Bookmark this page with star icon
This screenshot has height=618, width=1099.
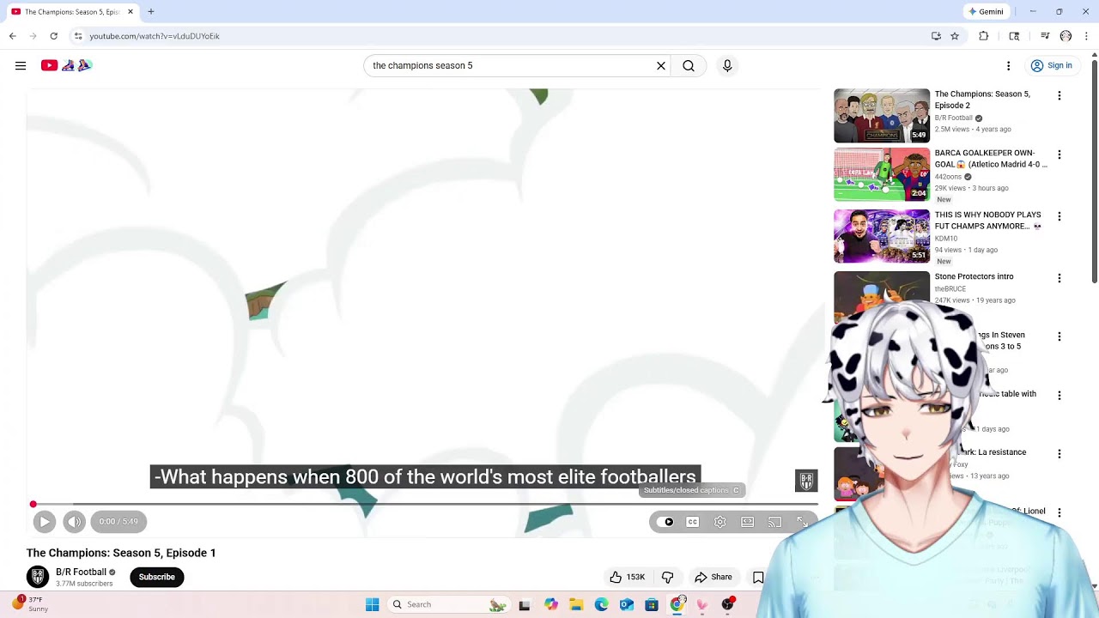(x=955, y=36)
